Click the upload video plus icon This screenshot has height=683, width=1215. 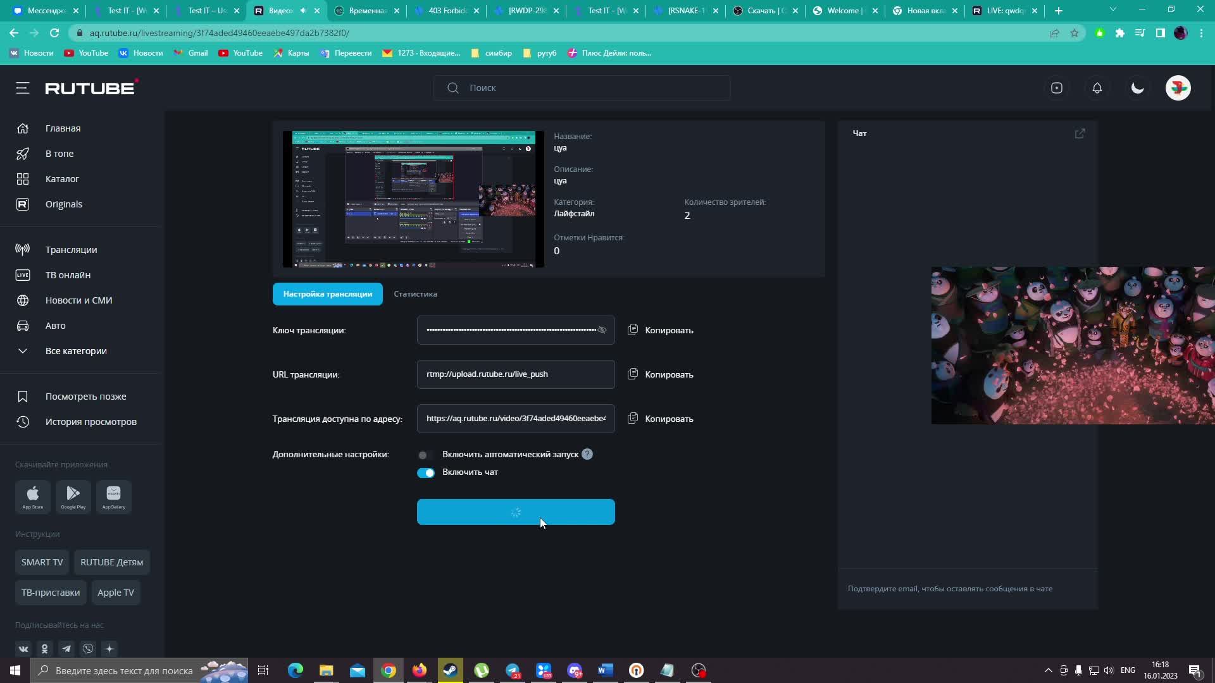1056,88
